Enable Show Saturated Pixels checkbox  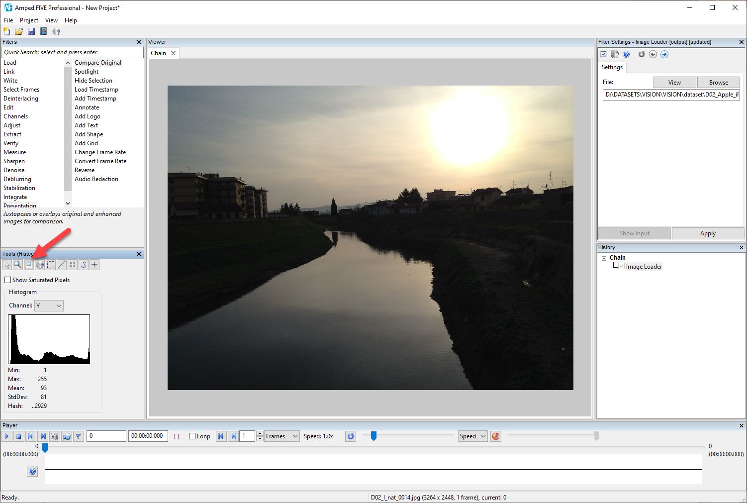(7, 280)
